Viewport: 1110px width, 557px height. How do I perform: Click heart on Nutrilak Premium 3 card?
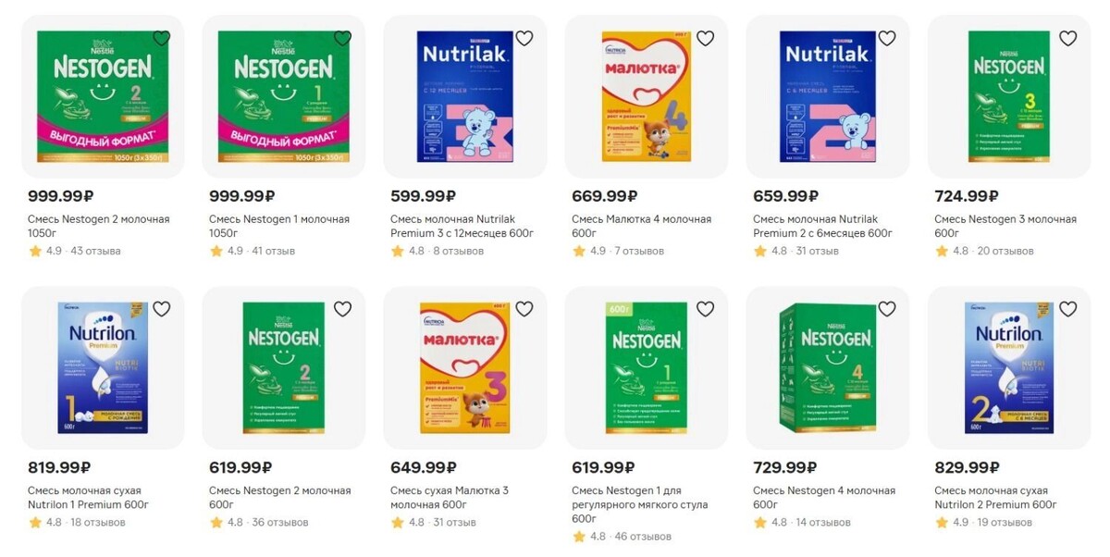coord(524,38)
